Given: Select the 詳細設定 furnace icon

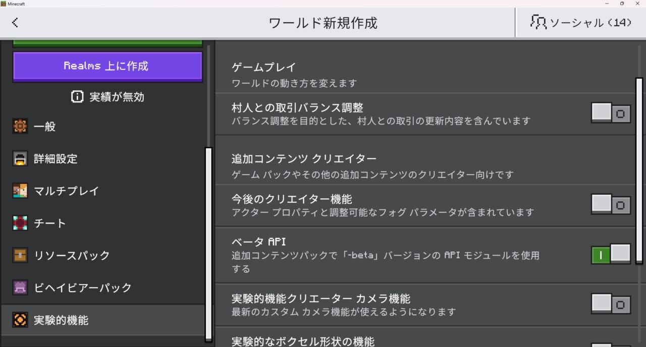Looking at the screenshot, I should (x=20, y=159).
